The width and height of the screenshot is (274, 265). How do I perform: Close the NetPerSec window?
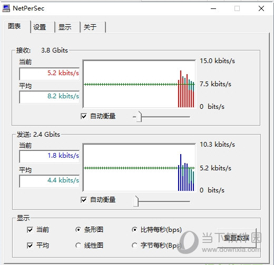261,8
